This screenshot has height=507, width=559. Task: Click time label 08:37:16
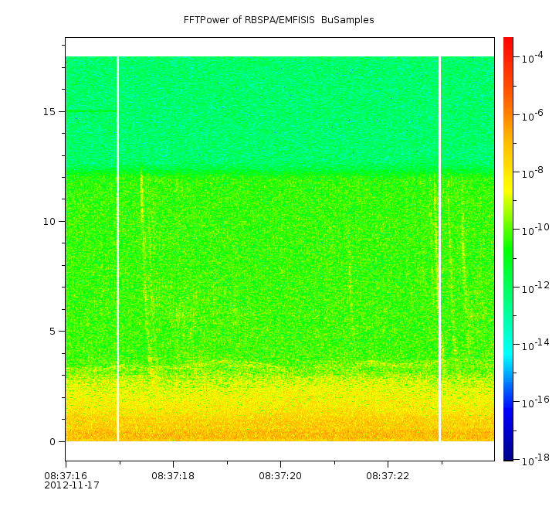pos(66,476)
